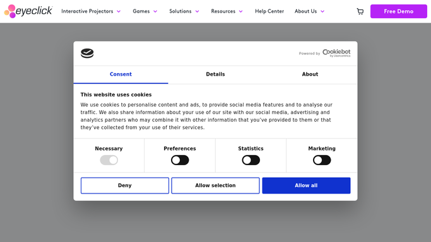
Task: Select the Consent tab
Action: tap(121, 74)
